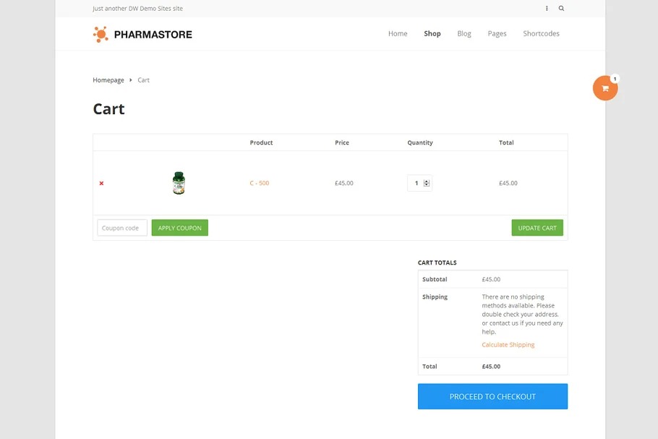Click the quantity spinner arrows
The height and width of the screenshot is (439, 658).
427,183
